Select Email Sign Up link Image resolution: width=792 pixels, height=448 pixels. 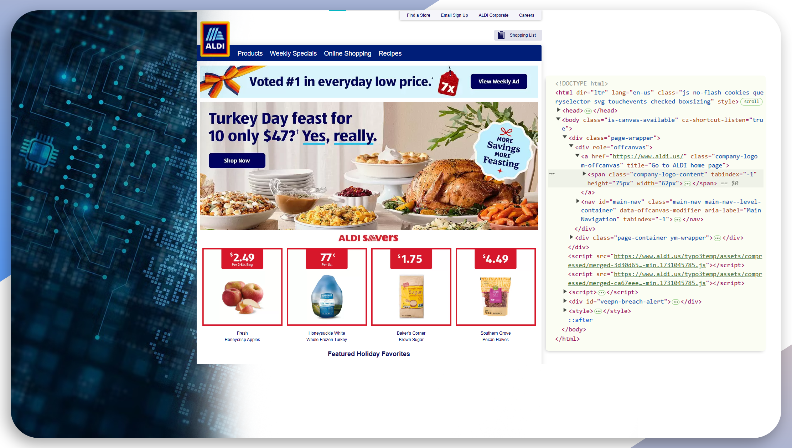[454, 15]
